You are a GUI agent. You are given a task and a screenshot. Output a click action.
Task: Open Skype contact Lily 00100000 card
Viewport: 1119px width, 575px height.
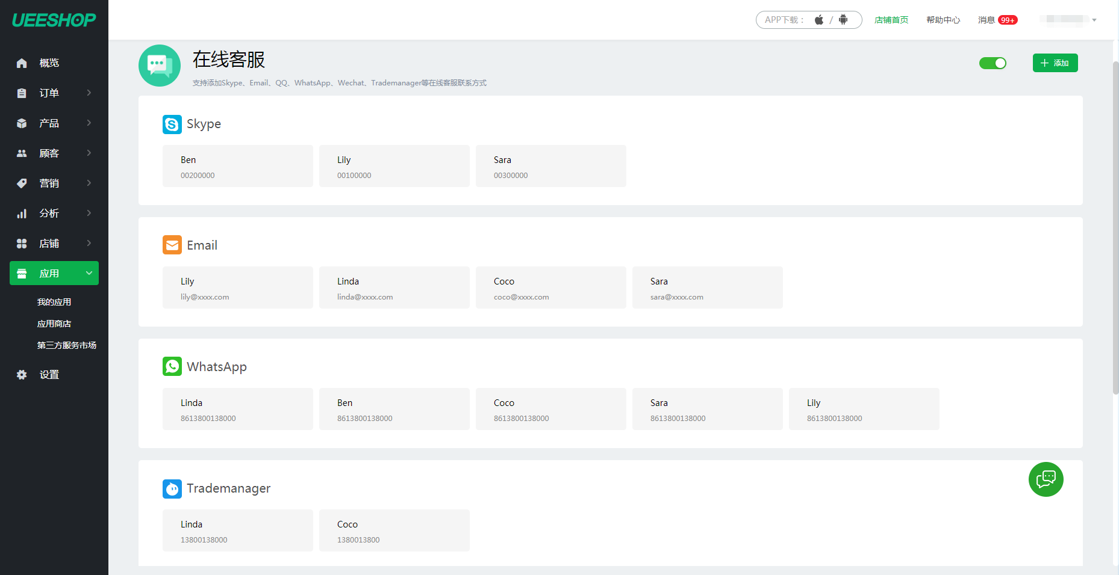click(394, 166)
